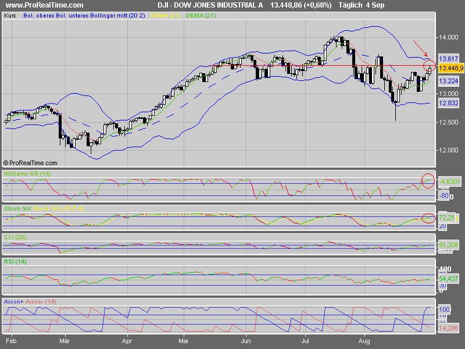The height and width of the screenshot is (349, 465).
Task: Select the 13.224 value tag
Action: (x=448, y=81)
